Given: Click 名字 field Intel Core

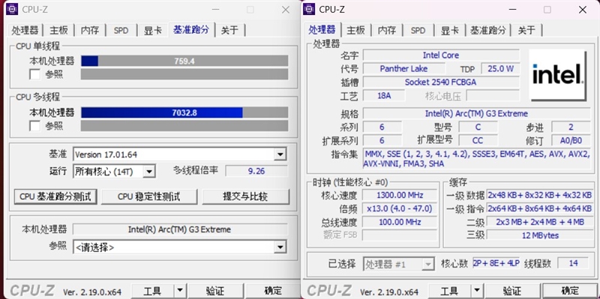Looking at the screenshot, I should pos(441,55).
